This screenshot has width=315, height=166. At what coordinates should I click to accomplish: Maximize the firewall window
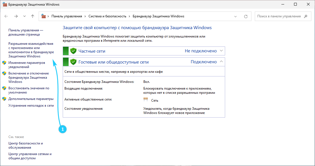pos(295,4)
